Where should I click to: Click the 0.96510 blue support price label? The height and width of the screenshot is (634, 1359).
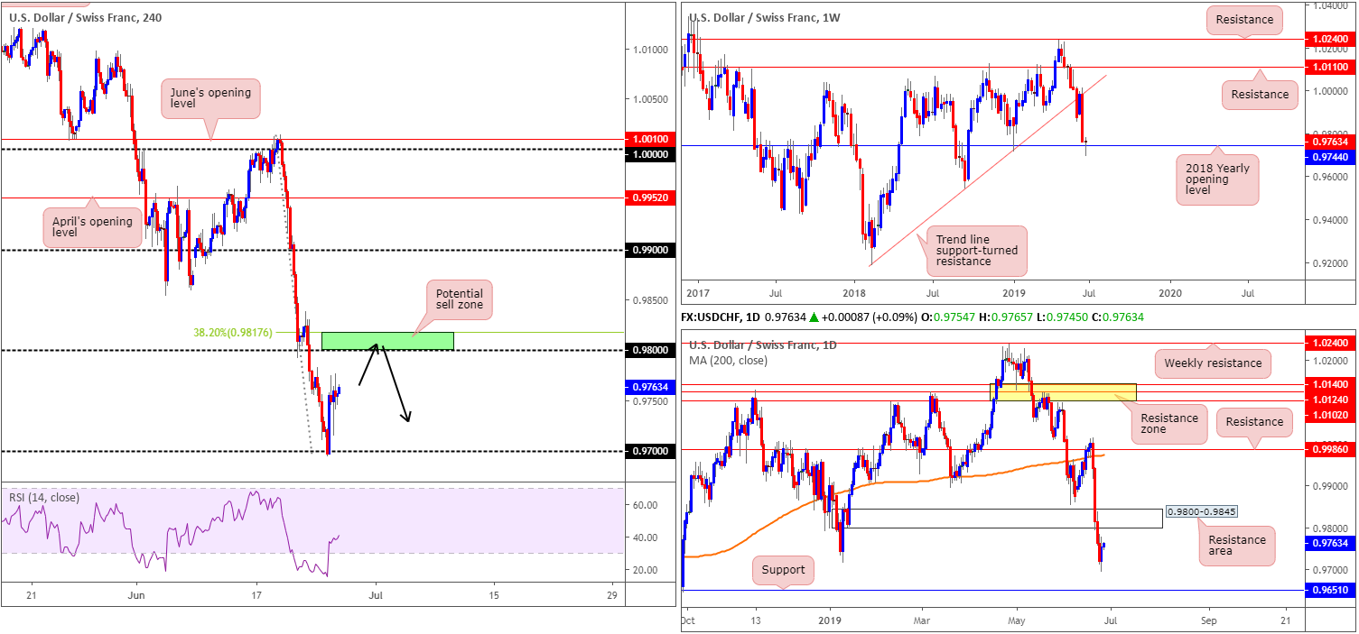(x=1330, y=591)
